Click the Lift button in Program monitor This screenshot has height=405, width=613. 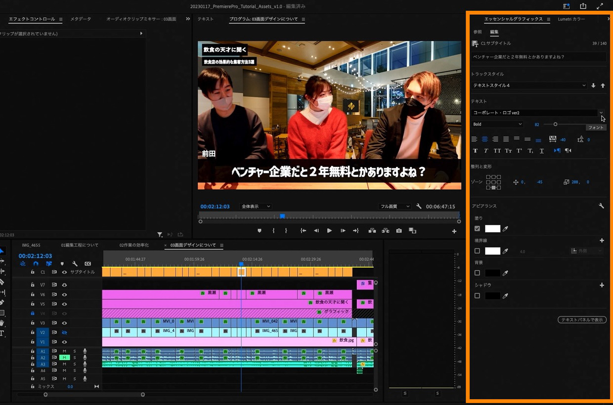point(372,231)
